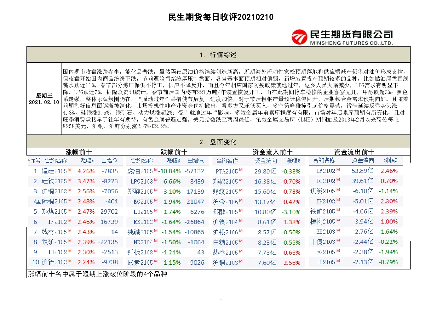The width and height of the screenshot is (442, 312).
Task: Select contract name LPG2103
Action: (x=141, y=181)
